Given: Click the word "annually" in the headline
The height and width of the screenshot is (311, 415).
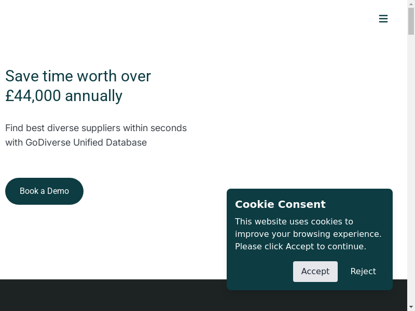Looking at the screenshot, I should point(94,96).
